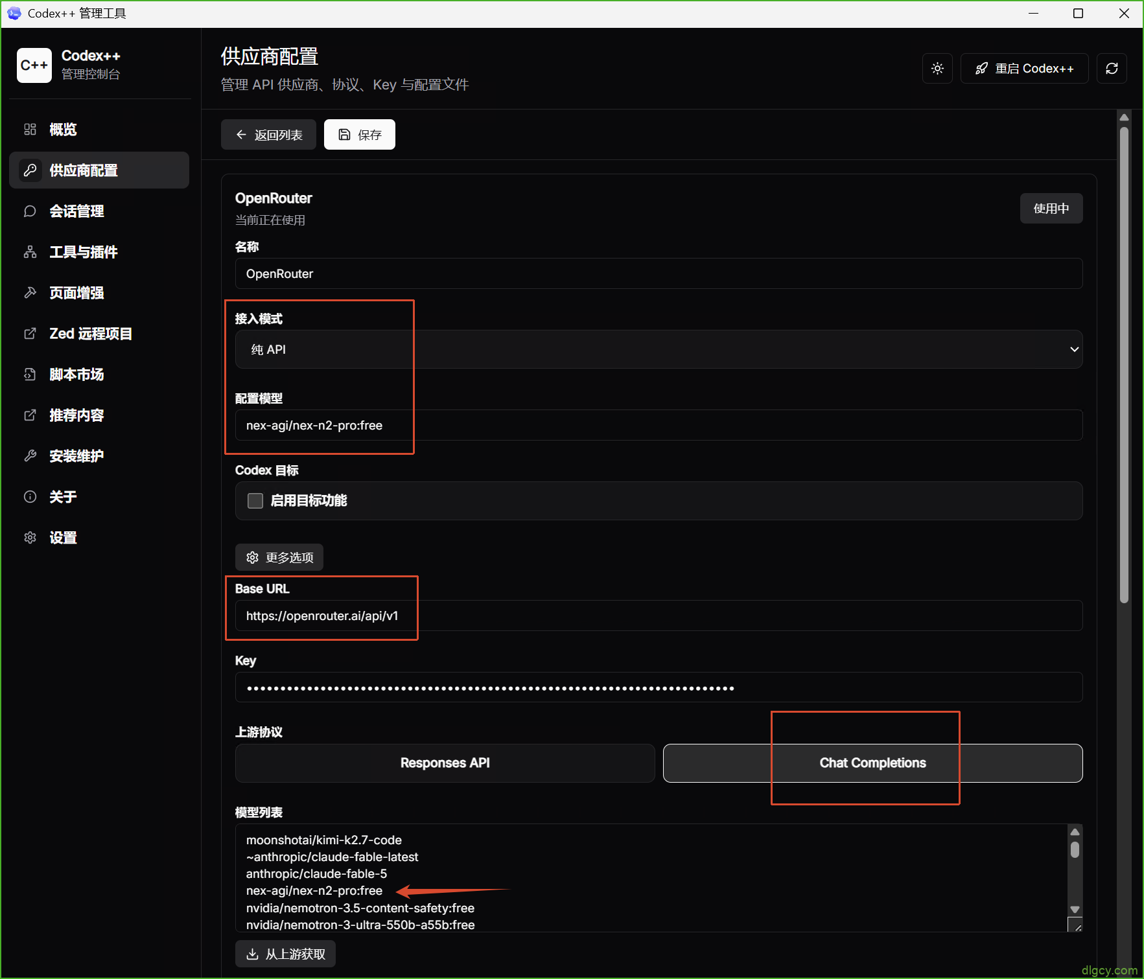Click the info icon for 关于
The height and width of the screenshot is (979, 1144).
(30, 497)
